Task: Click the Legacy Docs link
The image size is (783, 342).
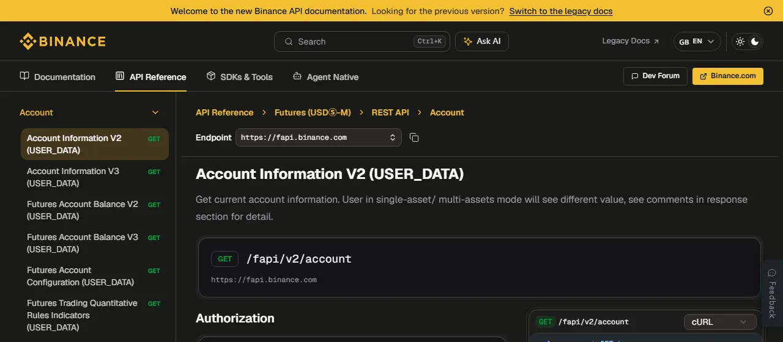Action: pos(631,41)
